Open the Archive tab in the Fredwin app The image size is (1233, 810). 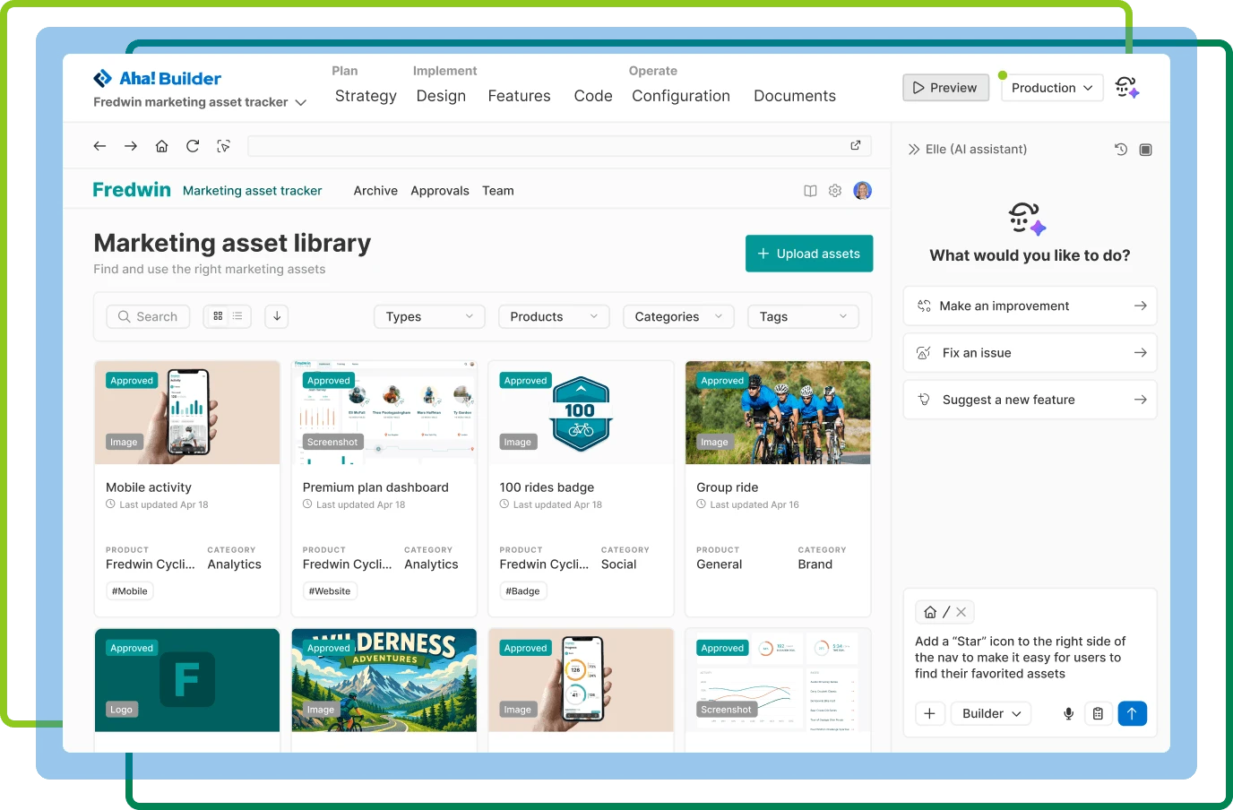(x=375, y=190)
